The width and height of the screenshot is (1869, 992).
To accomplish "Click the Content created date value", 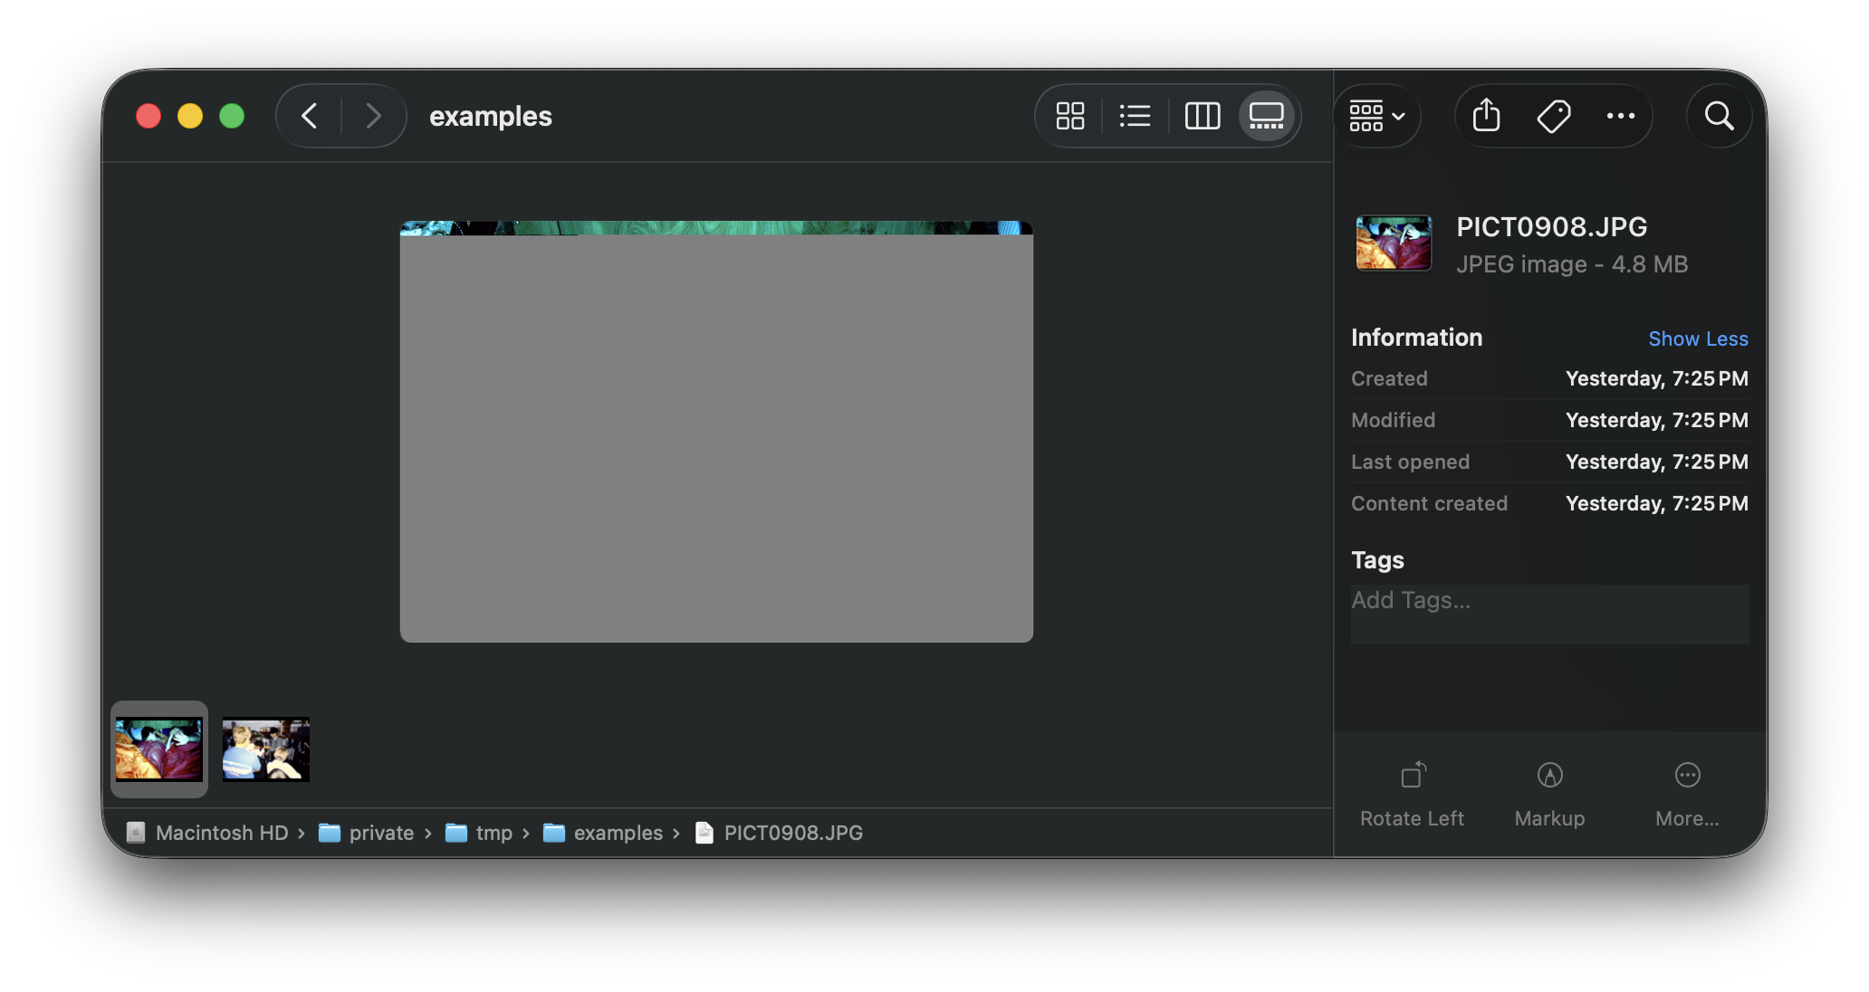I will [x=1656, y=503].
